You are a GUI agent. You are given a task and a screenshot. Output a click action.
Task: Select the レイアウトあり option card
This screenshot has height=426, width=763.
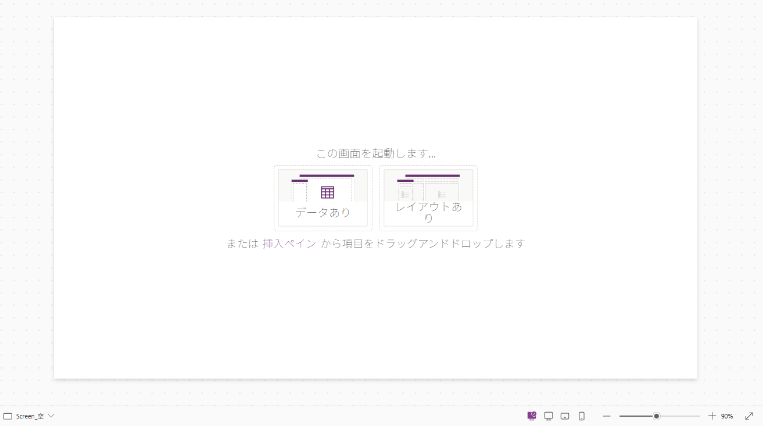[428, 198]
